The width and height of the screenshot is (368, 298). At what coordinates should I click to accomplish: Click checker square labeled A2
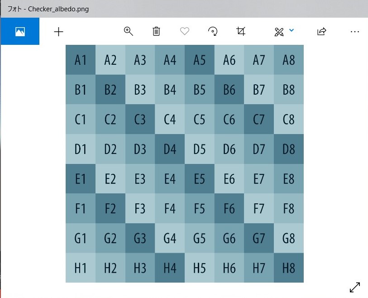110,60
